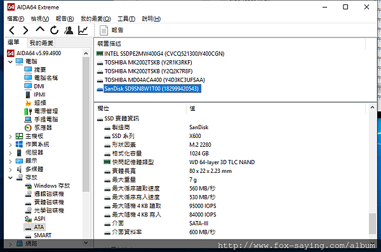Open the 報告(R) menu
The width and height of the screenshot is (381, 252).
[x=65, y=18]
